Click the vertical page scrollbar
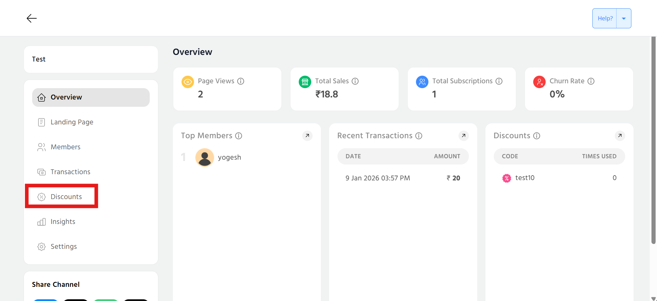657x301 pixels. 653,138
